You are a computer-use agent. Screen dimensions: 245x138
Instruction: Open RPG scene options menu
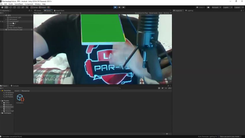32,15
